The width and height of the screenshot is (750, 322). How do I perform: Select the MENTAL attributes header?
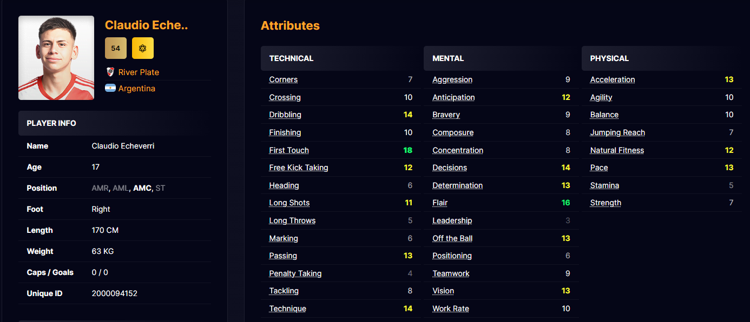click(448, 58)
